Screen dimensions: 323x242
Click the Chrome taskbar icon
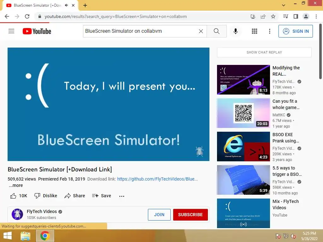(x=45, y=236)
